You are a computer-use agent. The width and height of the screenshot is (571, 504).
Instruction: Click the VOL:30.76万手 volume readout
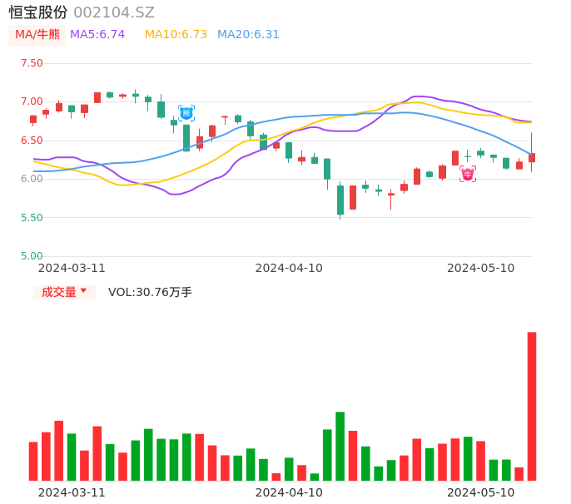click(150, 292)
